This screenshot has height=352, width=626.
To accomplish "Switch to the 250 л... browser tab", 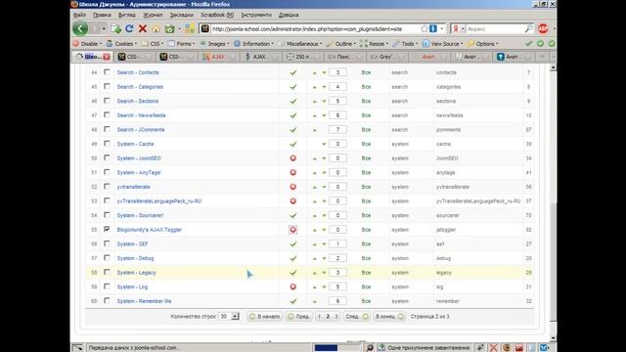I will pos(302,57).
